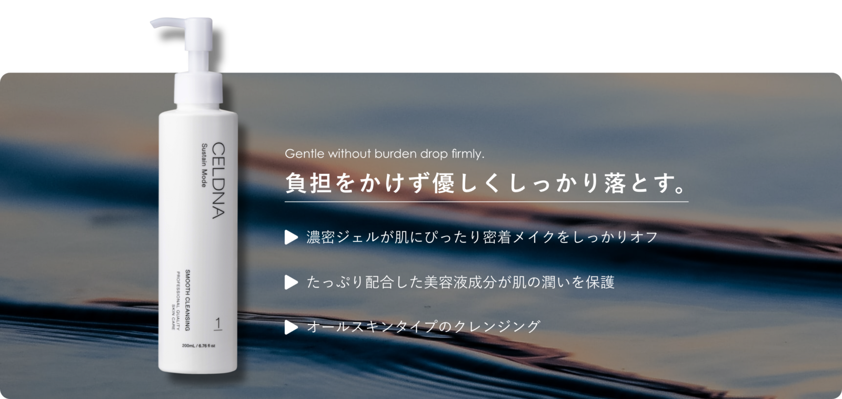The width and height of the screenshot is (842, 399).
Task: Click the line 濃密ジェルが肌にぴったり密着メイクをしっかりオフ
Action: pos(482,237)
